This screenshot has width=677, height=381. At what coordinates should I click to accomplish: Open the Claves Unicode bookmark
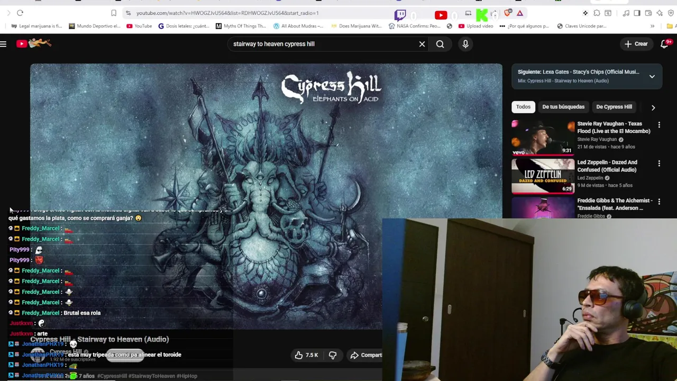tap(581, 26)
